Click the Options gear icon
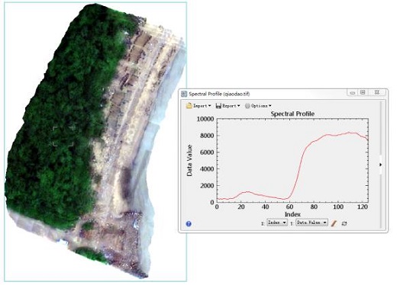Viewport: 397px width, 285px height. [x=247, y=106]
